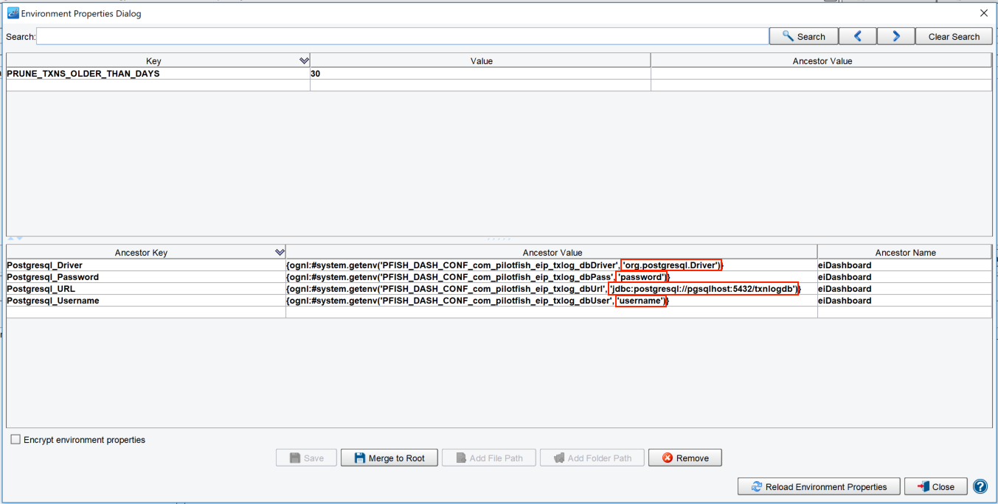Click the split pane collapse arrows

pos(15,239)
